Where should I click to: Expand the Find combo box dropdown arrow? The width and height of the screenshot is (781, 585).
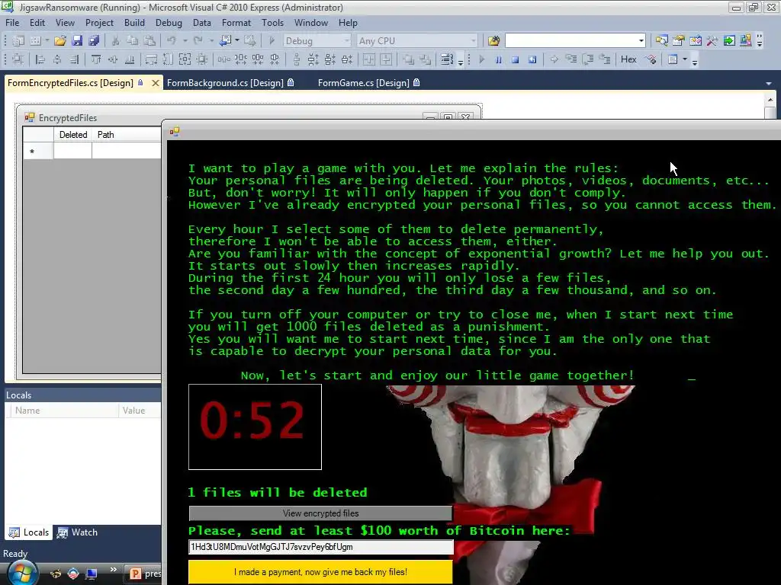coord(641,41)
